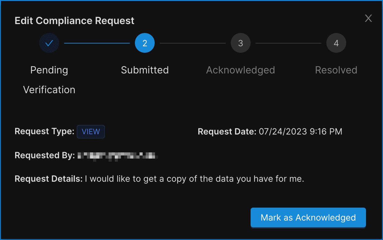Screen dimensions: 383x240
Task: Click the Requested By label
Action: [x=45, y=155]
